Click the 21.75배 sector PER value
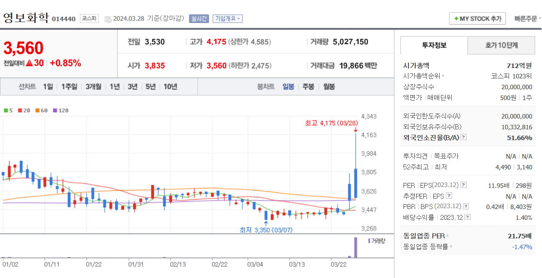The height and width of the screenshot is (278, 542). [x=520, y=236]
